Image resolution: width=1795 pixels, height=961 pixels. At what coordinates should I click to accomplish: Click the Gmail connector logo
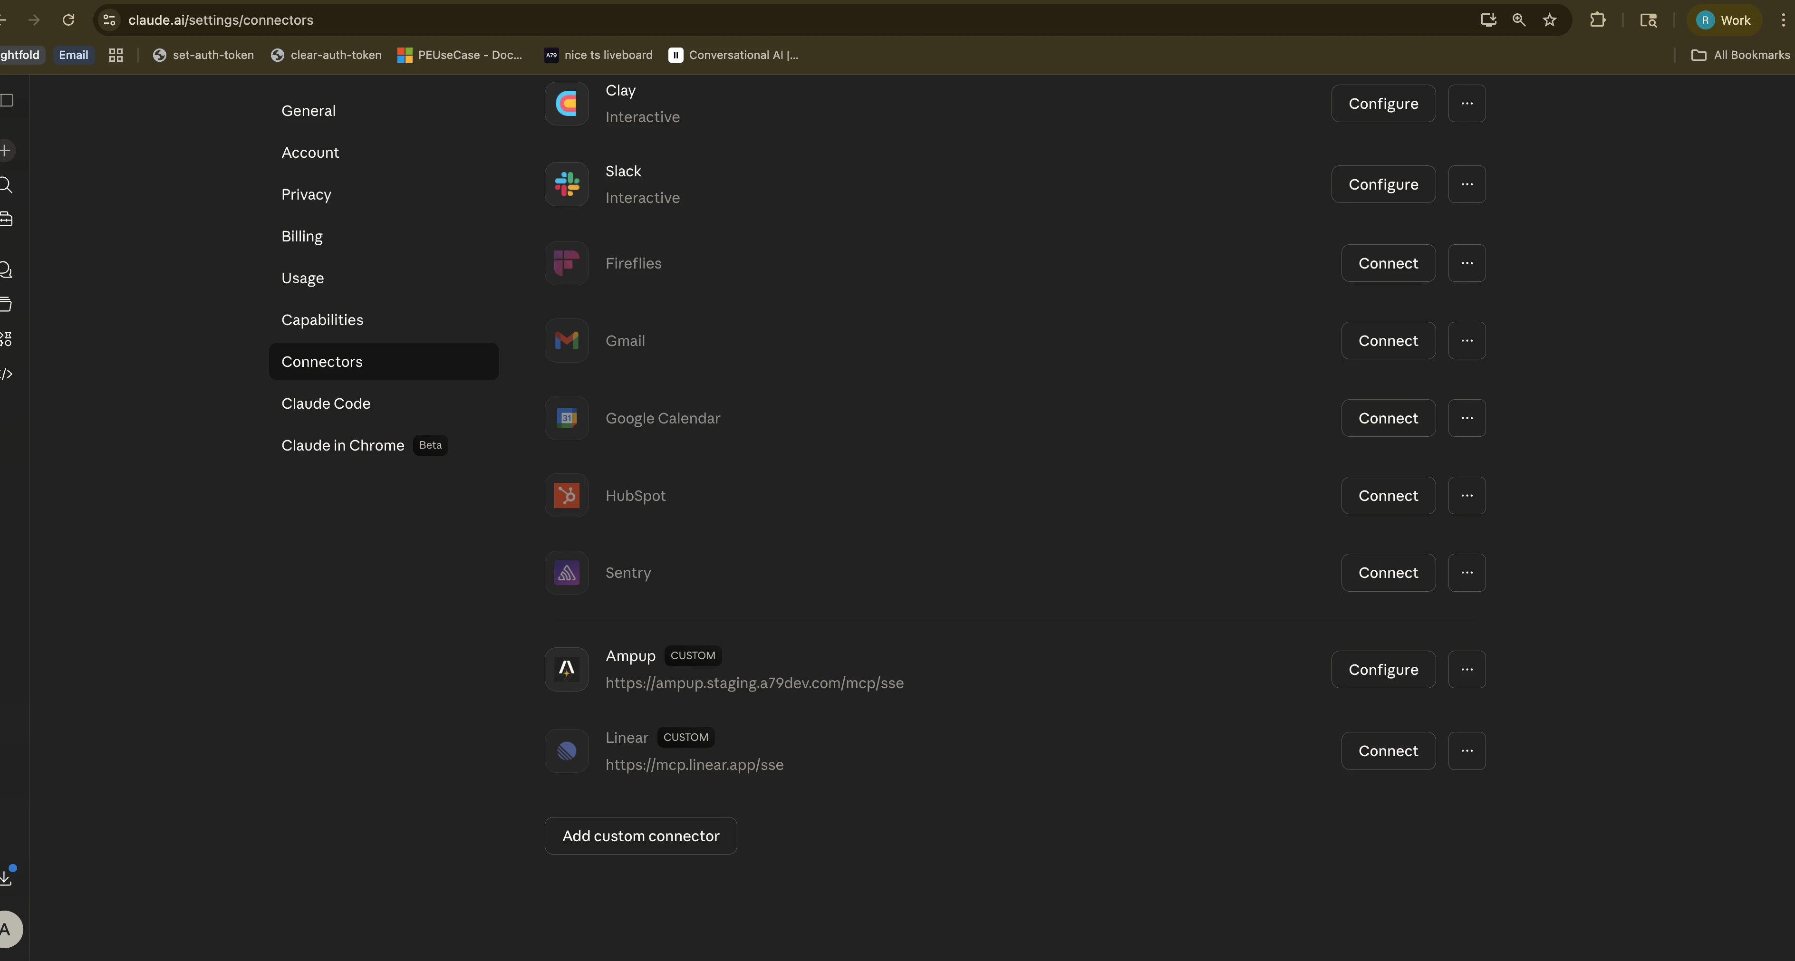click(x=566, y=340)
